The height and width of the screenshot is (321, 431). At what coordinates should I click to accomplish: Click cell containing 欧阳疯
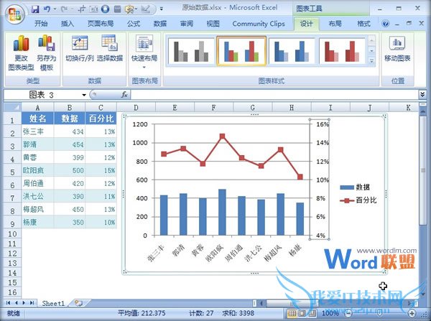[37, 170]
